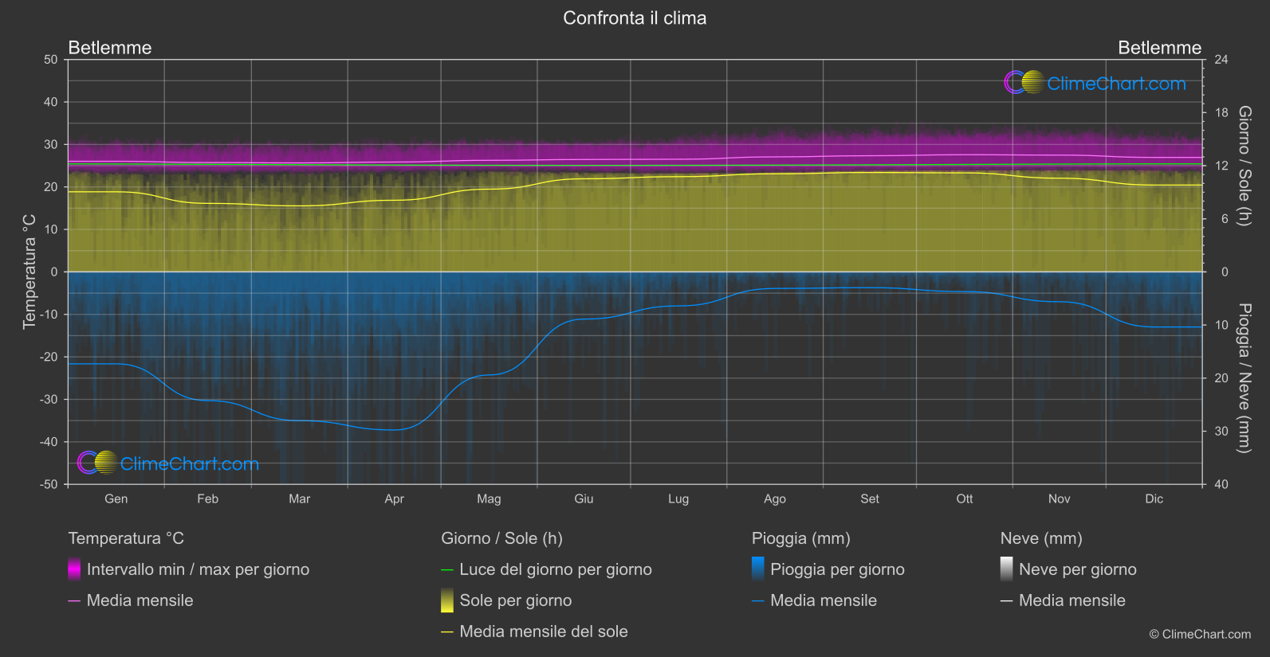
Task: Click the 'Pioggia / Neve (mm)' right axis title
Action: pos(1244,378)
